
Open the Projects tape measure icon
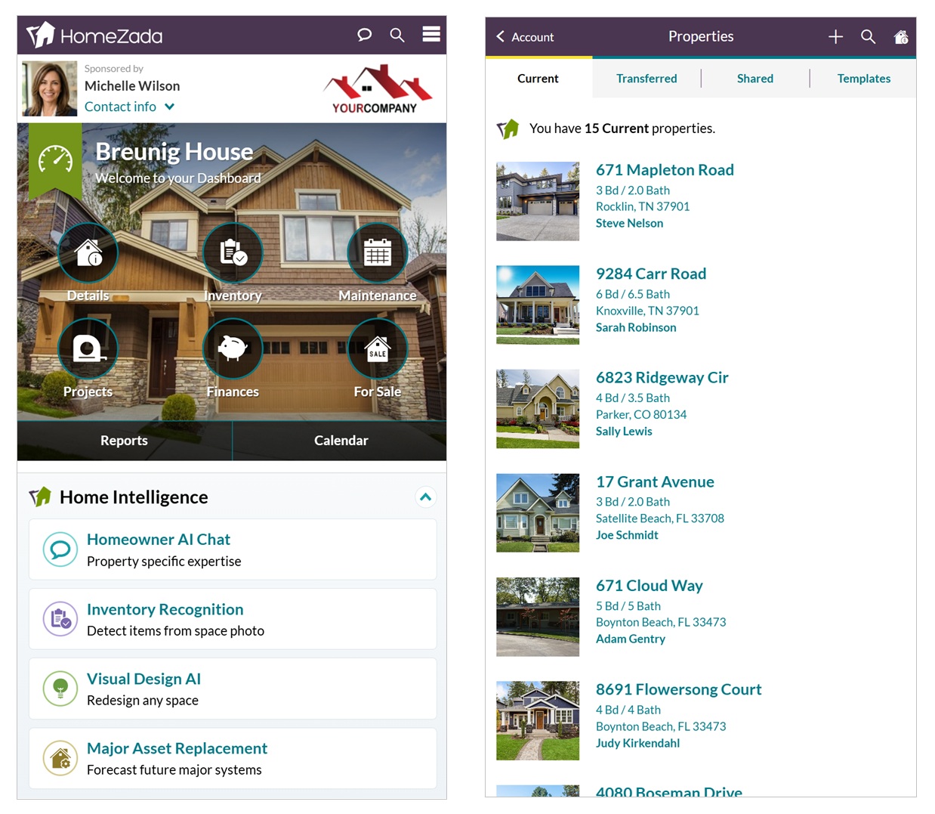pyautogui.click(x=88, y=348)
